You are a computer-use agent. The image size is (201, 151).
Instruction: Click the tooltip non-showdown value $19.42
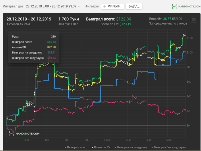tap(51, 58)
